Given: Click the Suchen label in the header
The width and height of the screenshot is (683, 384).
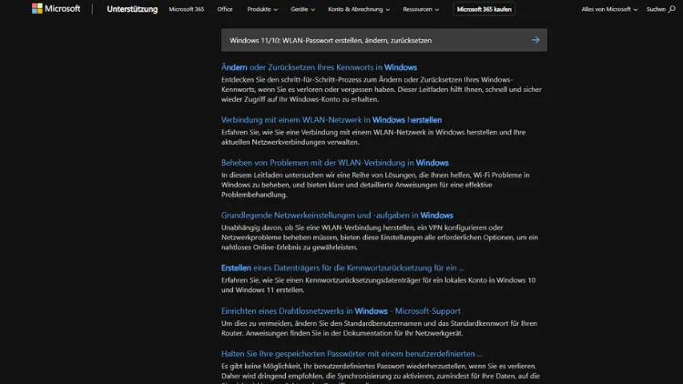Looking at the screenshot, I should (x=656, y=9).
